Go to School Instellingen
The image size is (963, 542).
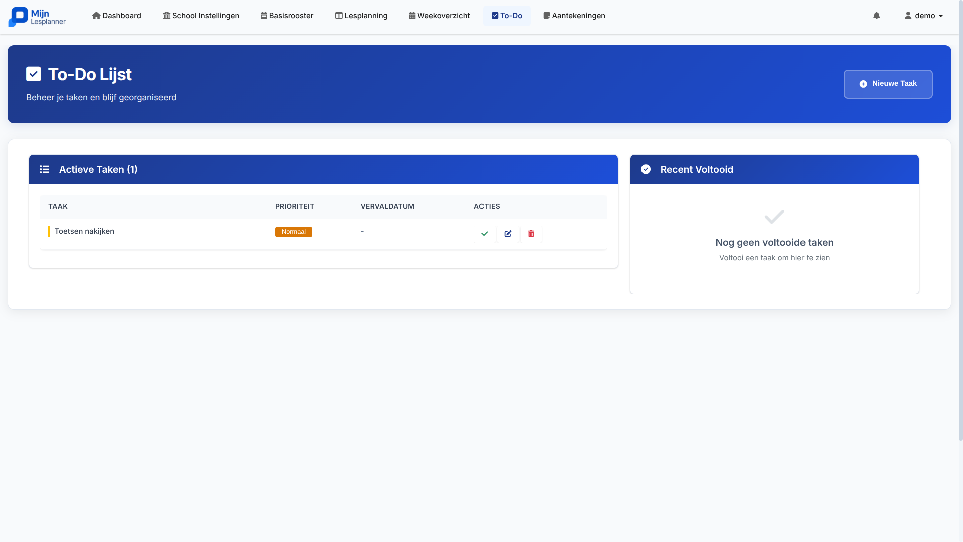click(x=201, y=16)
